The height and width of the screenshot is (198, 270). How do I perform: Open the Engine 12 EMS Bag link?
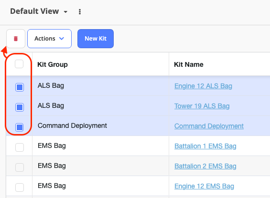point(204,186)
